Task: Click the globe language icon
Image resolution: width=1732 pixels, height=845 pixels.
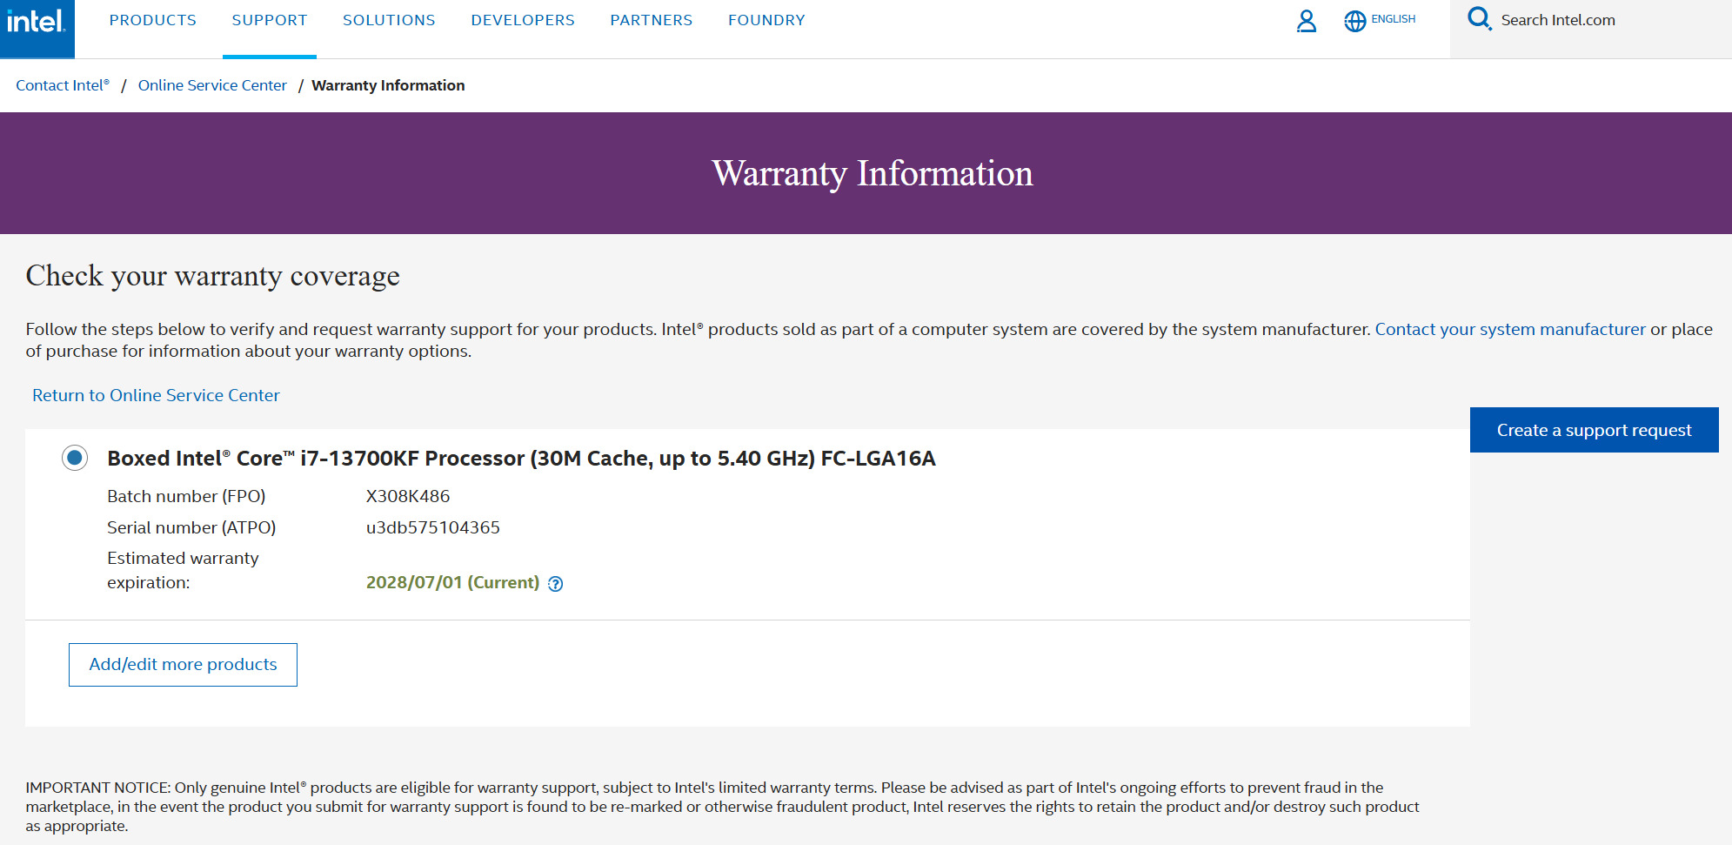Action: click(1354, 21)
